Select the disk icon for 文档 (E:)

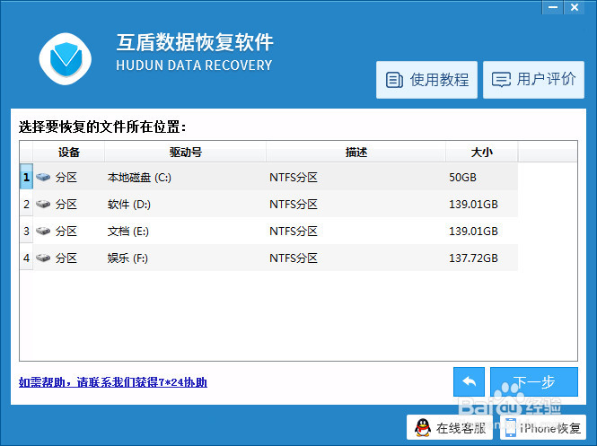coord(43,231)
